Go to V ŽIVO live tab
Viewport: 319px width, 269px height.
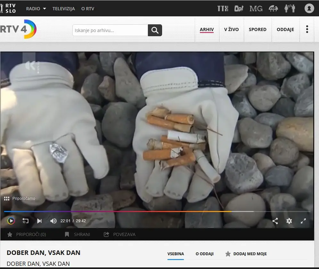(x=231, y=29)
